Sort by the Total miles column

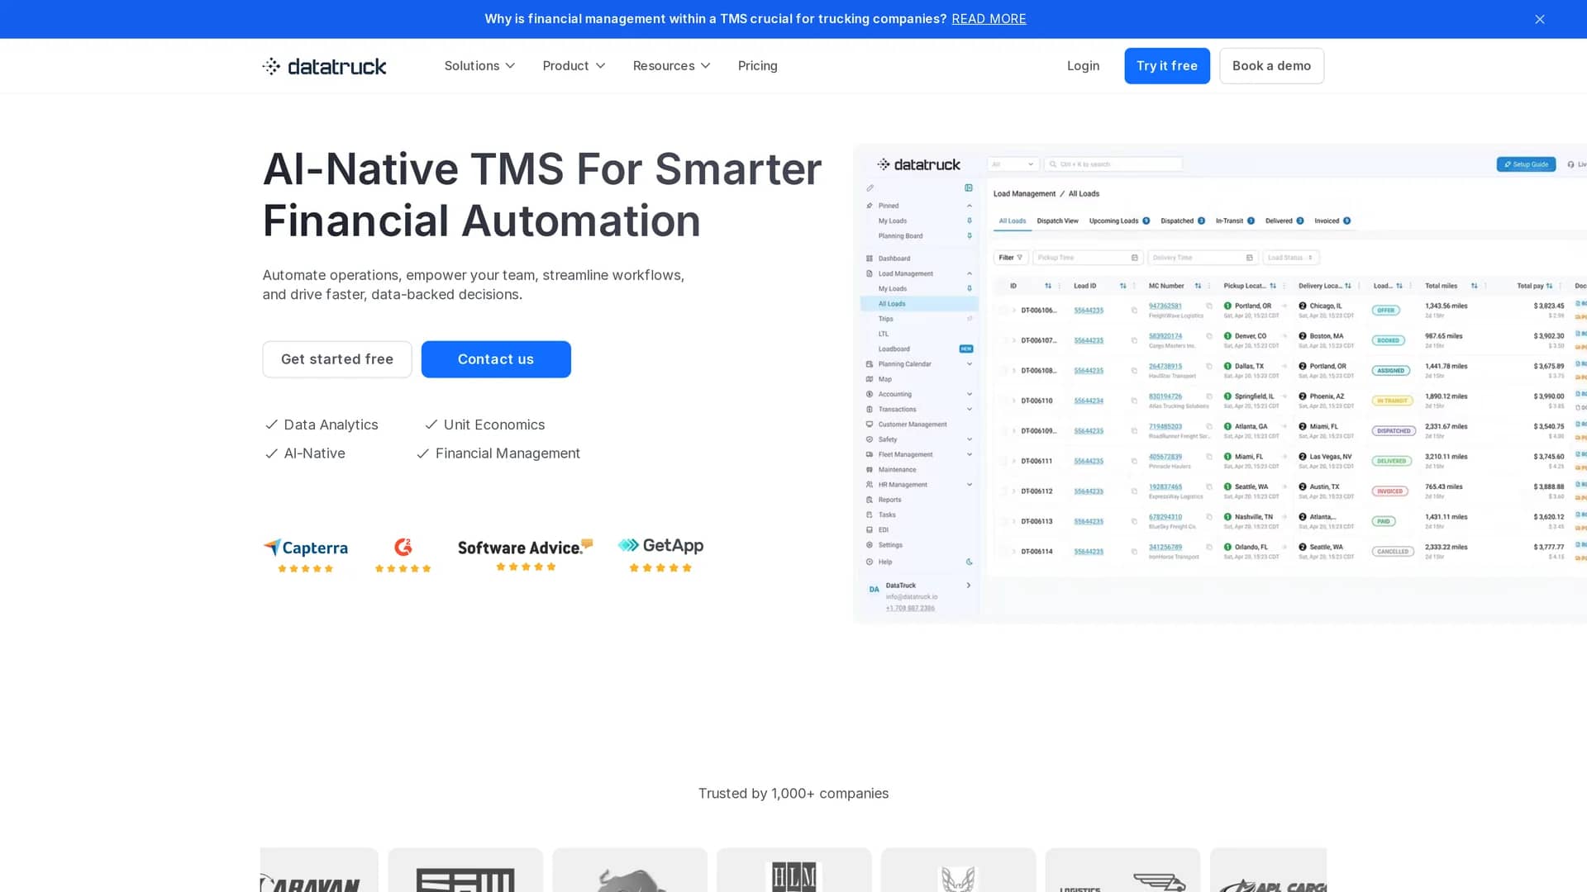[1474, 286]
